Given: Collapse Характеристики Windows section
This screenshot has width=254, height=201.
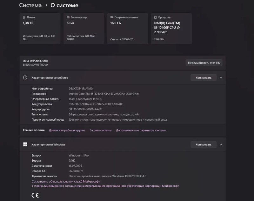Looking at the screenshot, I should [221, 144].
